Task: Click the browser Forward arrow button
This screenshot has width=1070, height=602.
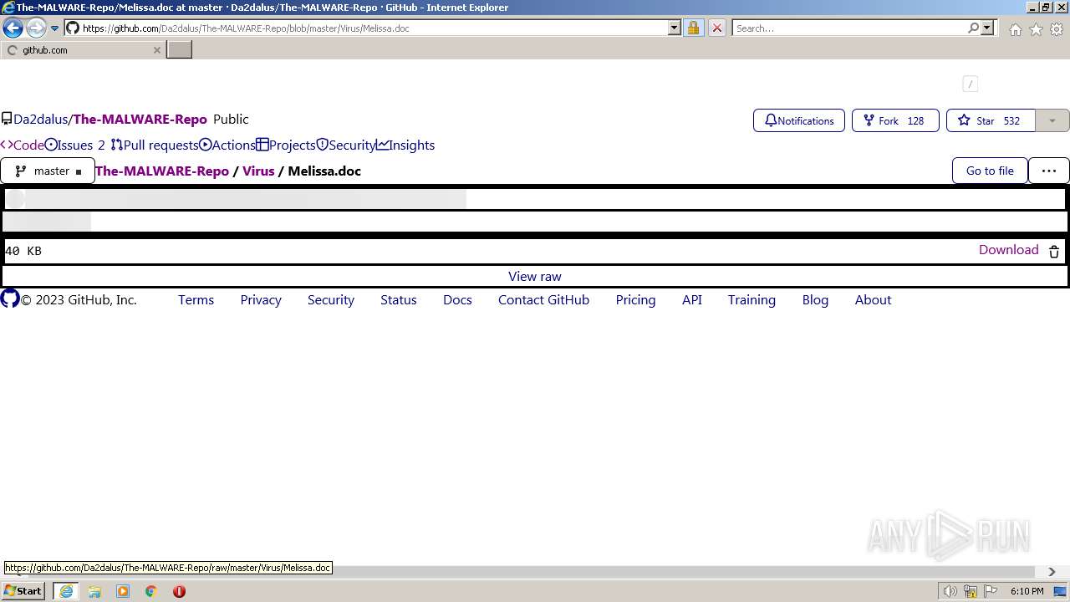Action: 35,28
